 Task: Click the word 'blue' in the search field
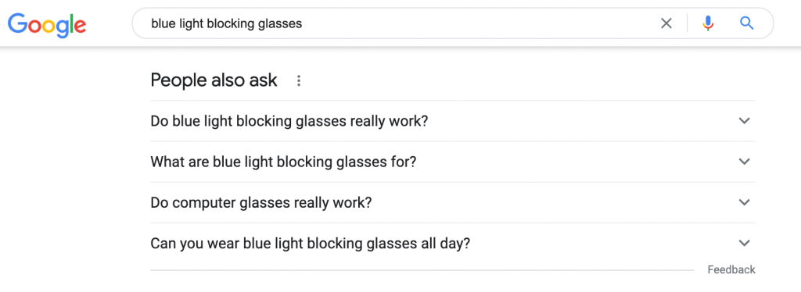click(161, 23)
